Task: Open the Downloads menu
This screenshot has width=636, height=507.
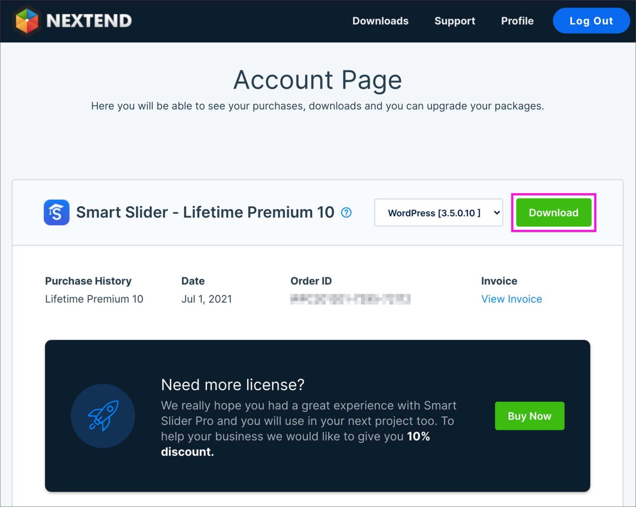Action: pyautogui.click(x=380, y=21)
